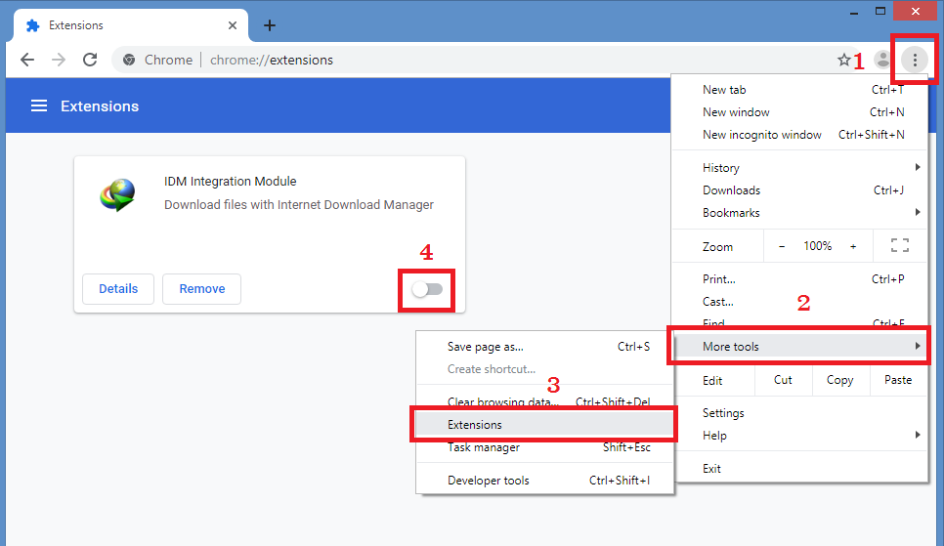944x546 pixels.
Task: Open Developer tools from the submenu
Action: (545, 481)
